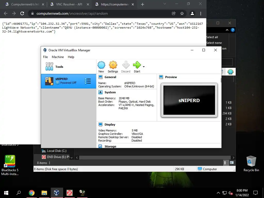Viewport: 264px width, 198px height.
Task: Switch to Computernewb's first browser tab
Action: 25,4
